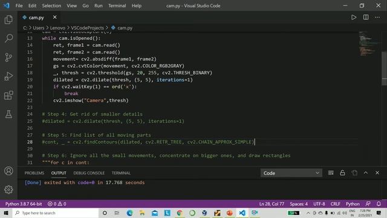Image resolution: width=387 pixels, height=218 pixels.
Task: Change indentation via Spaces: 4
Action: pyautogui.click(x=299, y=204)
